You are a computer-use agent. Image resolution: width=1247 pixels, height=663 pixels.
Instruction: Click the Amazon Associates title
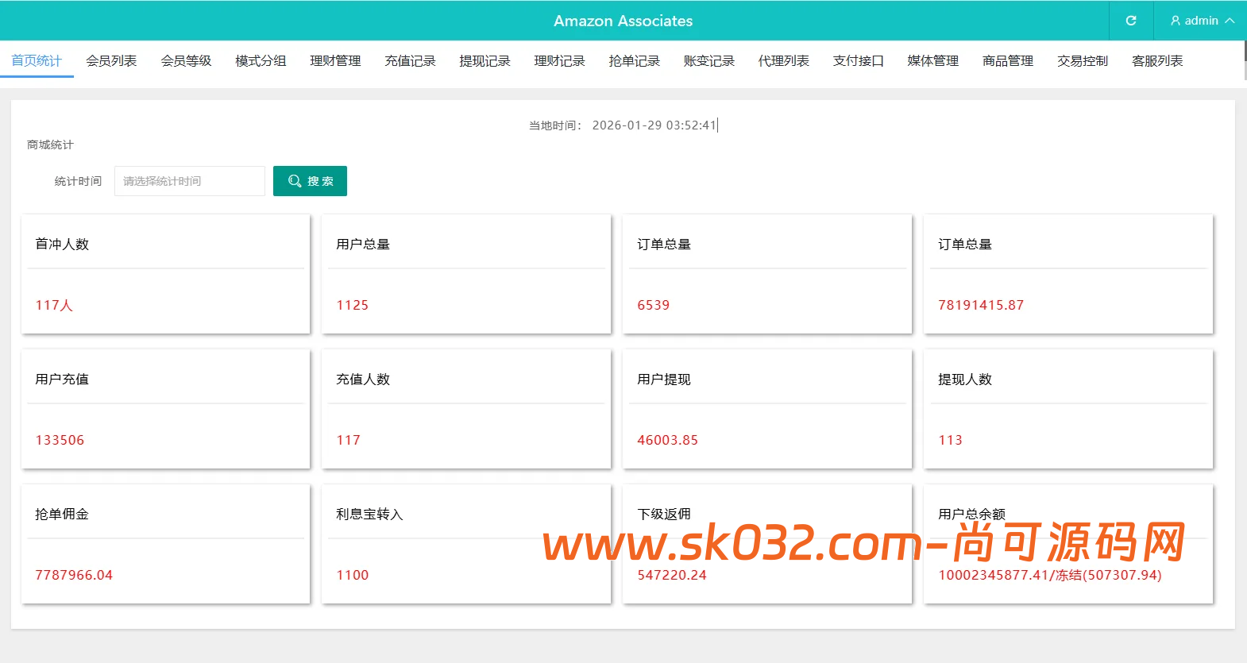tap(623, 21)
